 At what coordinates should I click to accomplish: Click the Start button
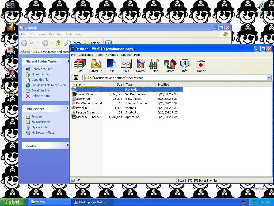tap(13, 202)
